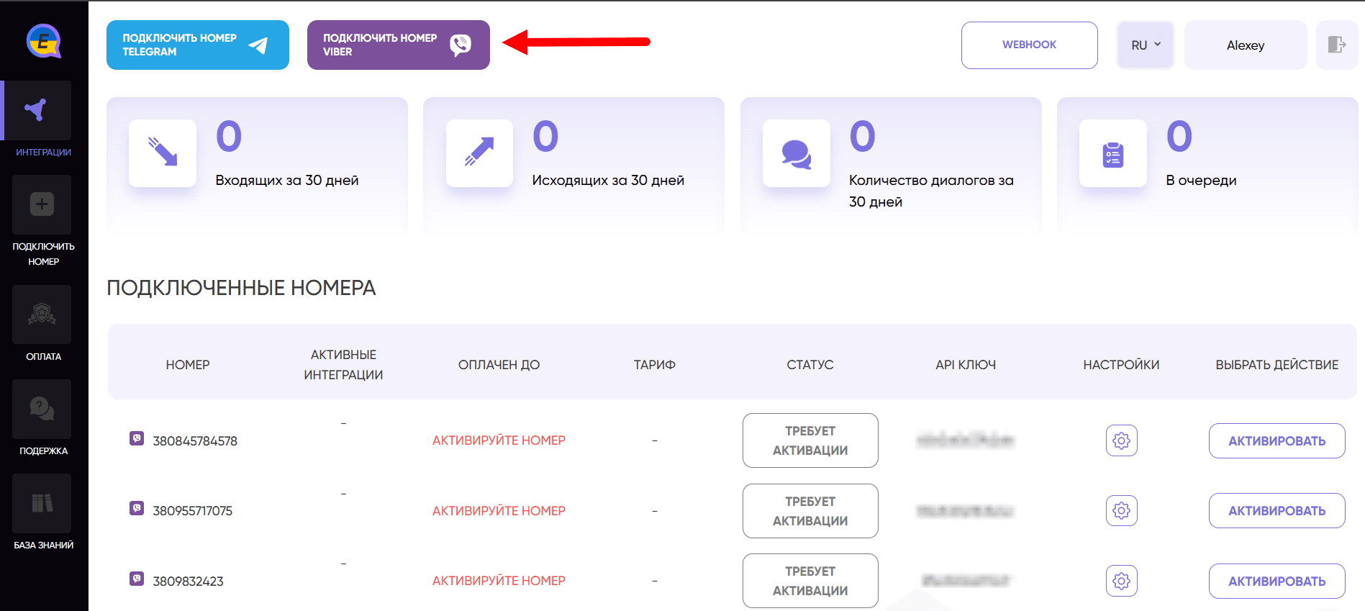Click the Статус column header
The image size is (1365, 611).
(810, 365)
